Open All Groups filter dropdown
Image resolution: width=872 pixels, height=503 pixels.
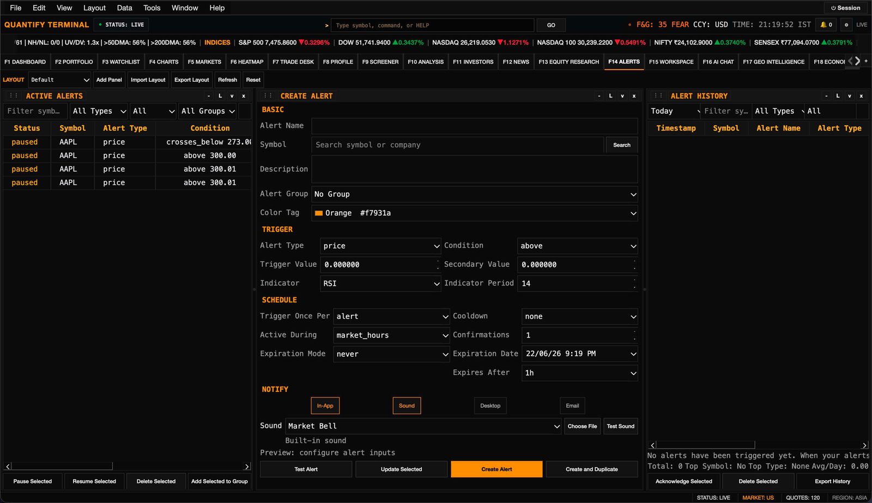click(208, 111)
